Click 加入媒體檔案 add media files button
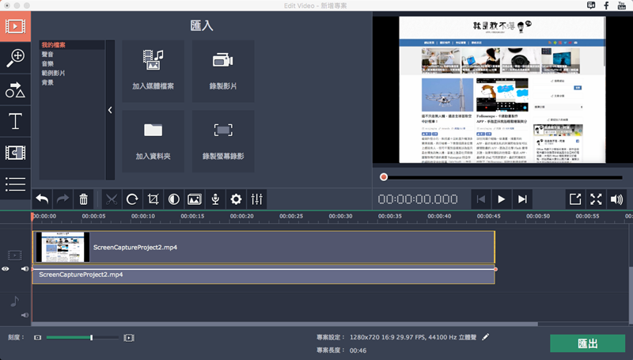 (154, 70)
